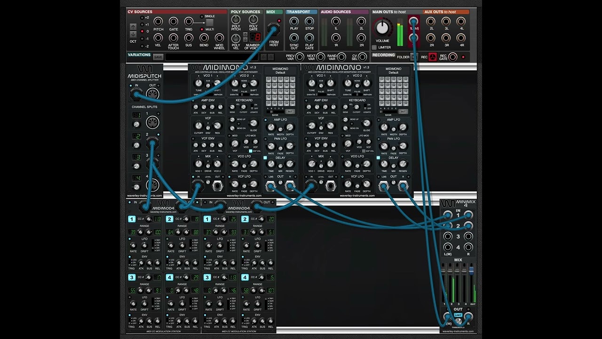Viewport: 602px width, 339px height.
Task: Click the RAND VAR jack
Action: pos(342,57)
